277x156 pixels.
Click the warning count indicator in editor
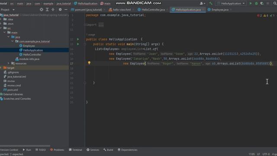click(266, 16)
